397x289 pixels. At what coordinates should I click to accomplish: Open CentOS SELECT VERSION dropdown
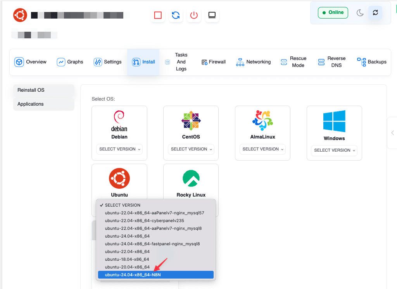[191, 149]
